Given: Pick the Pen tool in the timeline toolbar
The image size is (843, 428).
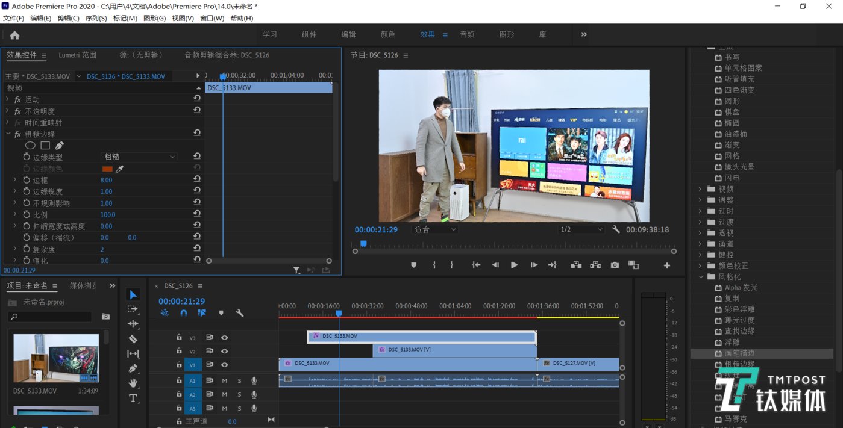Looking at the screenshot, I should click(133, 368).
